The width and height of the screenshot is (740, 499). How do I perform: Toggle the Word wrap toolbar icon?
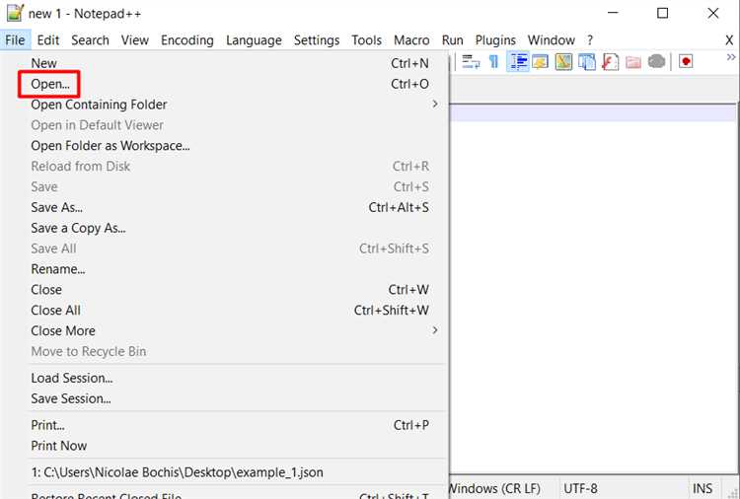471,62
